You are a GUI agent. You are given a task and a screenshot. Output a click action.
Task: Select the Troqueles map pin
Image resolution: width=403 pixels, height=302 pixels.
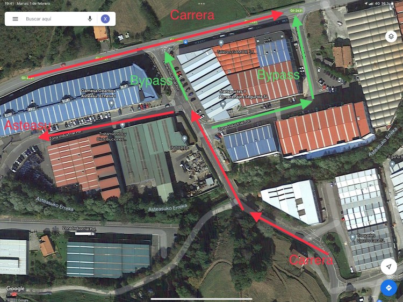coord(352,237)
